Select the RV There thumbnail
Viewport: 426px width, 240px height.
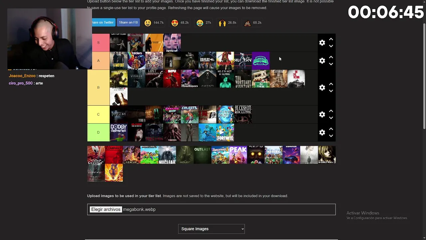[261, 79]
